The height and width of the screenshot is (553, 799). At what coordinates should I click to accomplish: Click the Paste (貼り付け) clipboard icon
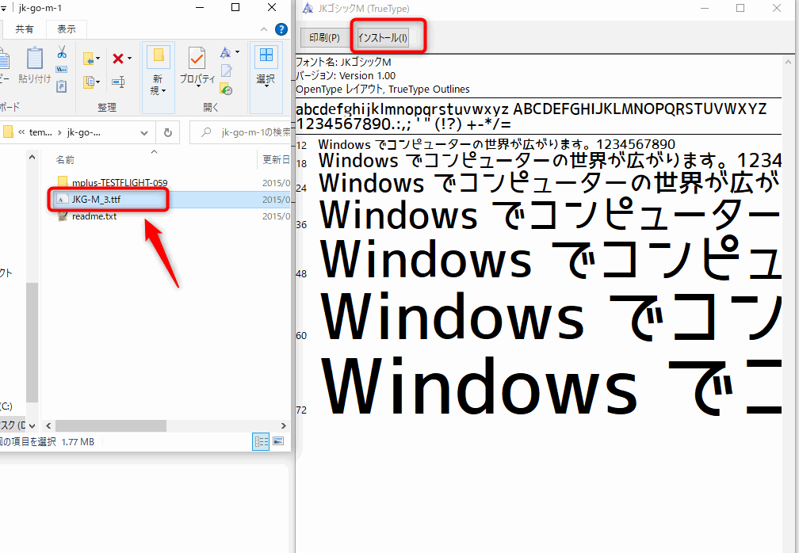click(35, 58)
